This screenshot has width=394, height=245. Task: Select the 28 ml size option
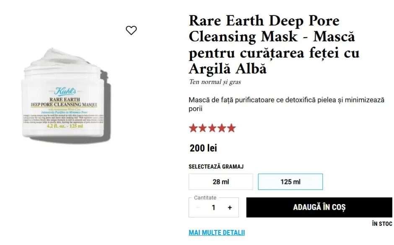click(x=221, y=182)
